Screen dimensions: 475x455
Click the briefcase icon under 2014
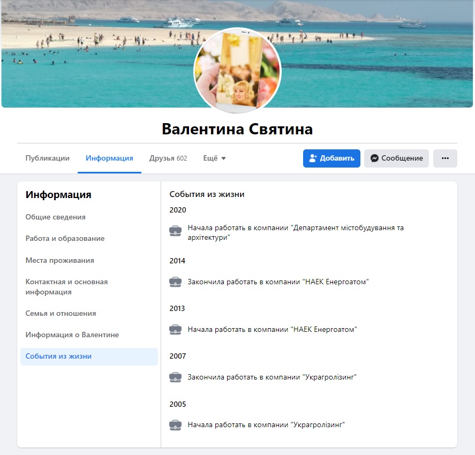click(176, 282)
